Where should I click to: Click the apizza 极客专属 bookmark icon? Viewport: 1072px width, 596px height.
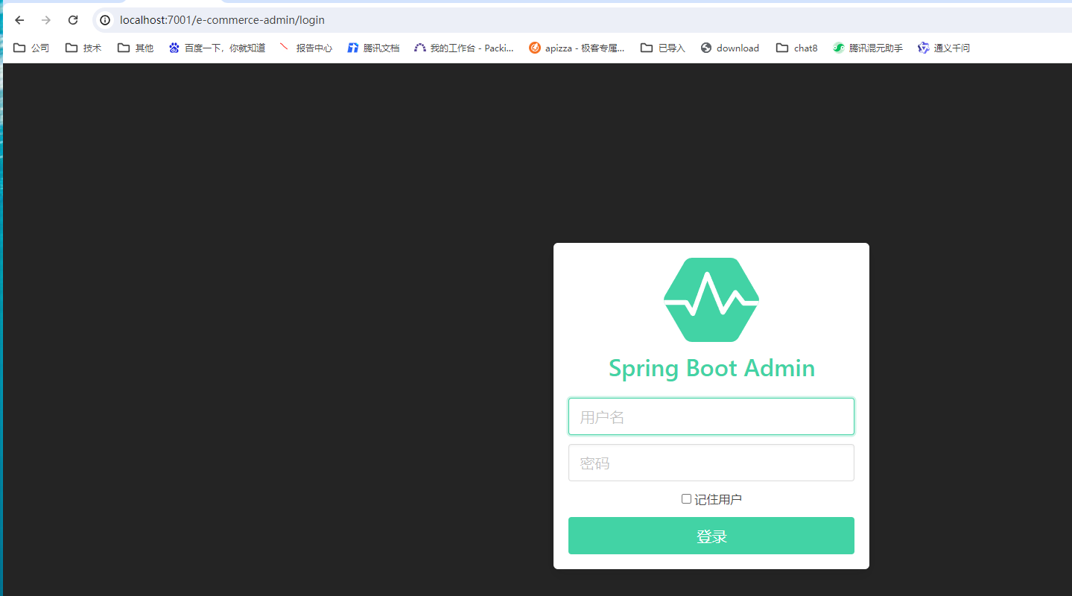(535, 47)
